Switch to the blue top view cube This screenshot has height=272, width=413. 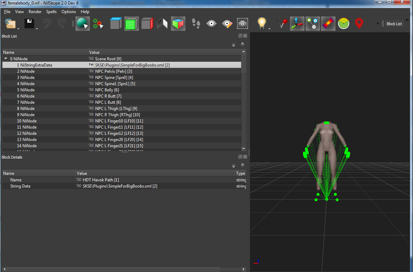point(116,24)
